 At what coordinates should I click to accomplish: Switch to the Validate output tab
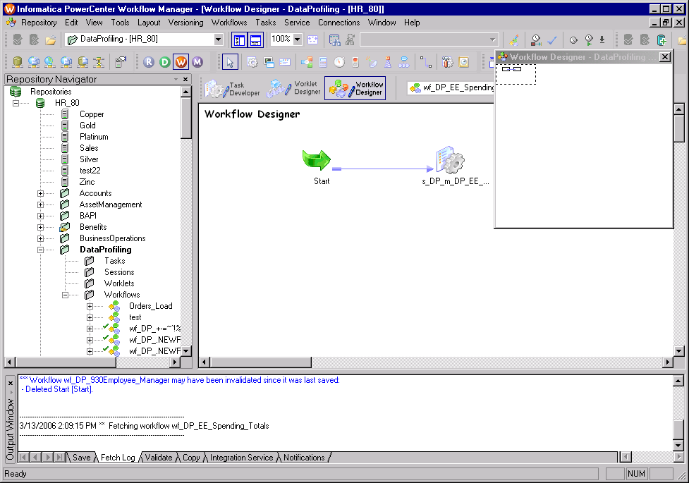(159, 458)
